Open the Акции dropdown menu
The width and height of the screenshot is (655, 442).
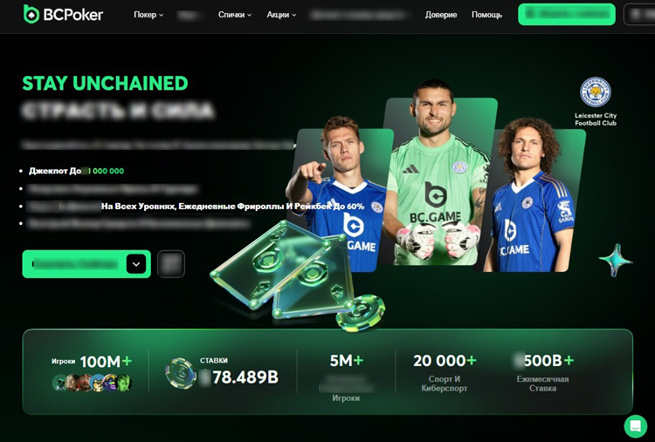[x=281, y=15]
